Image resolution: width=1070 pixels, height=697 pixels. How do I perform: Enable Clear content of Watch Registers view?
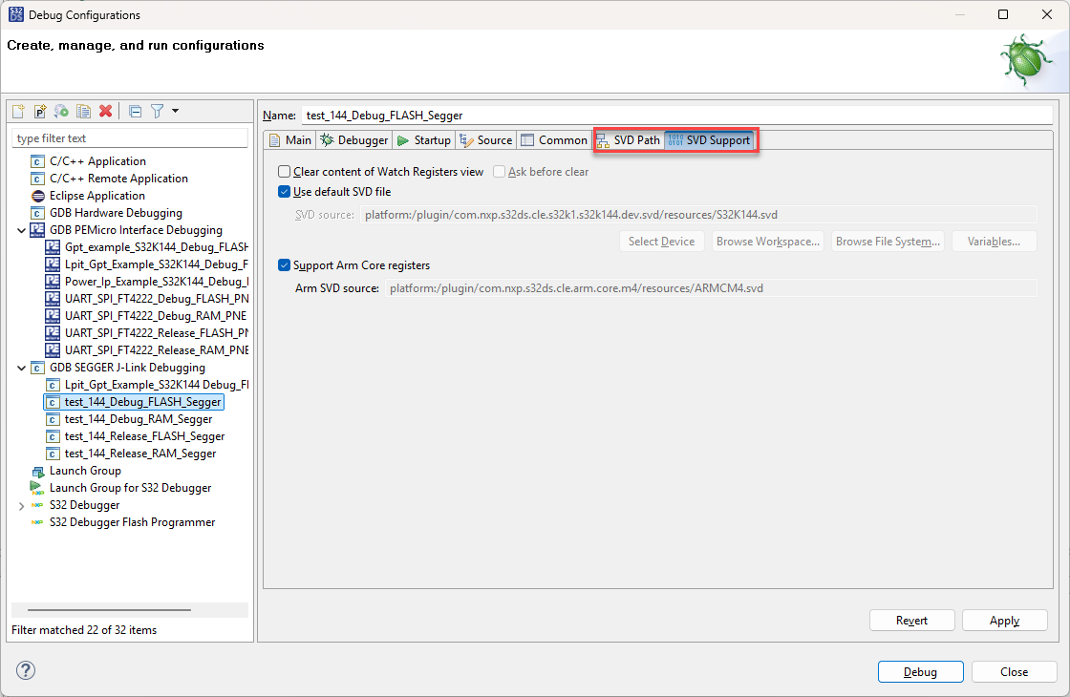click(285, 171)
